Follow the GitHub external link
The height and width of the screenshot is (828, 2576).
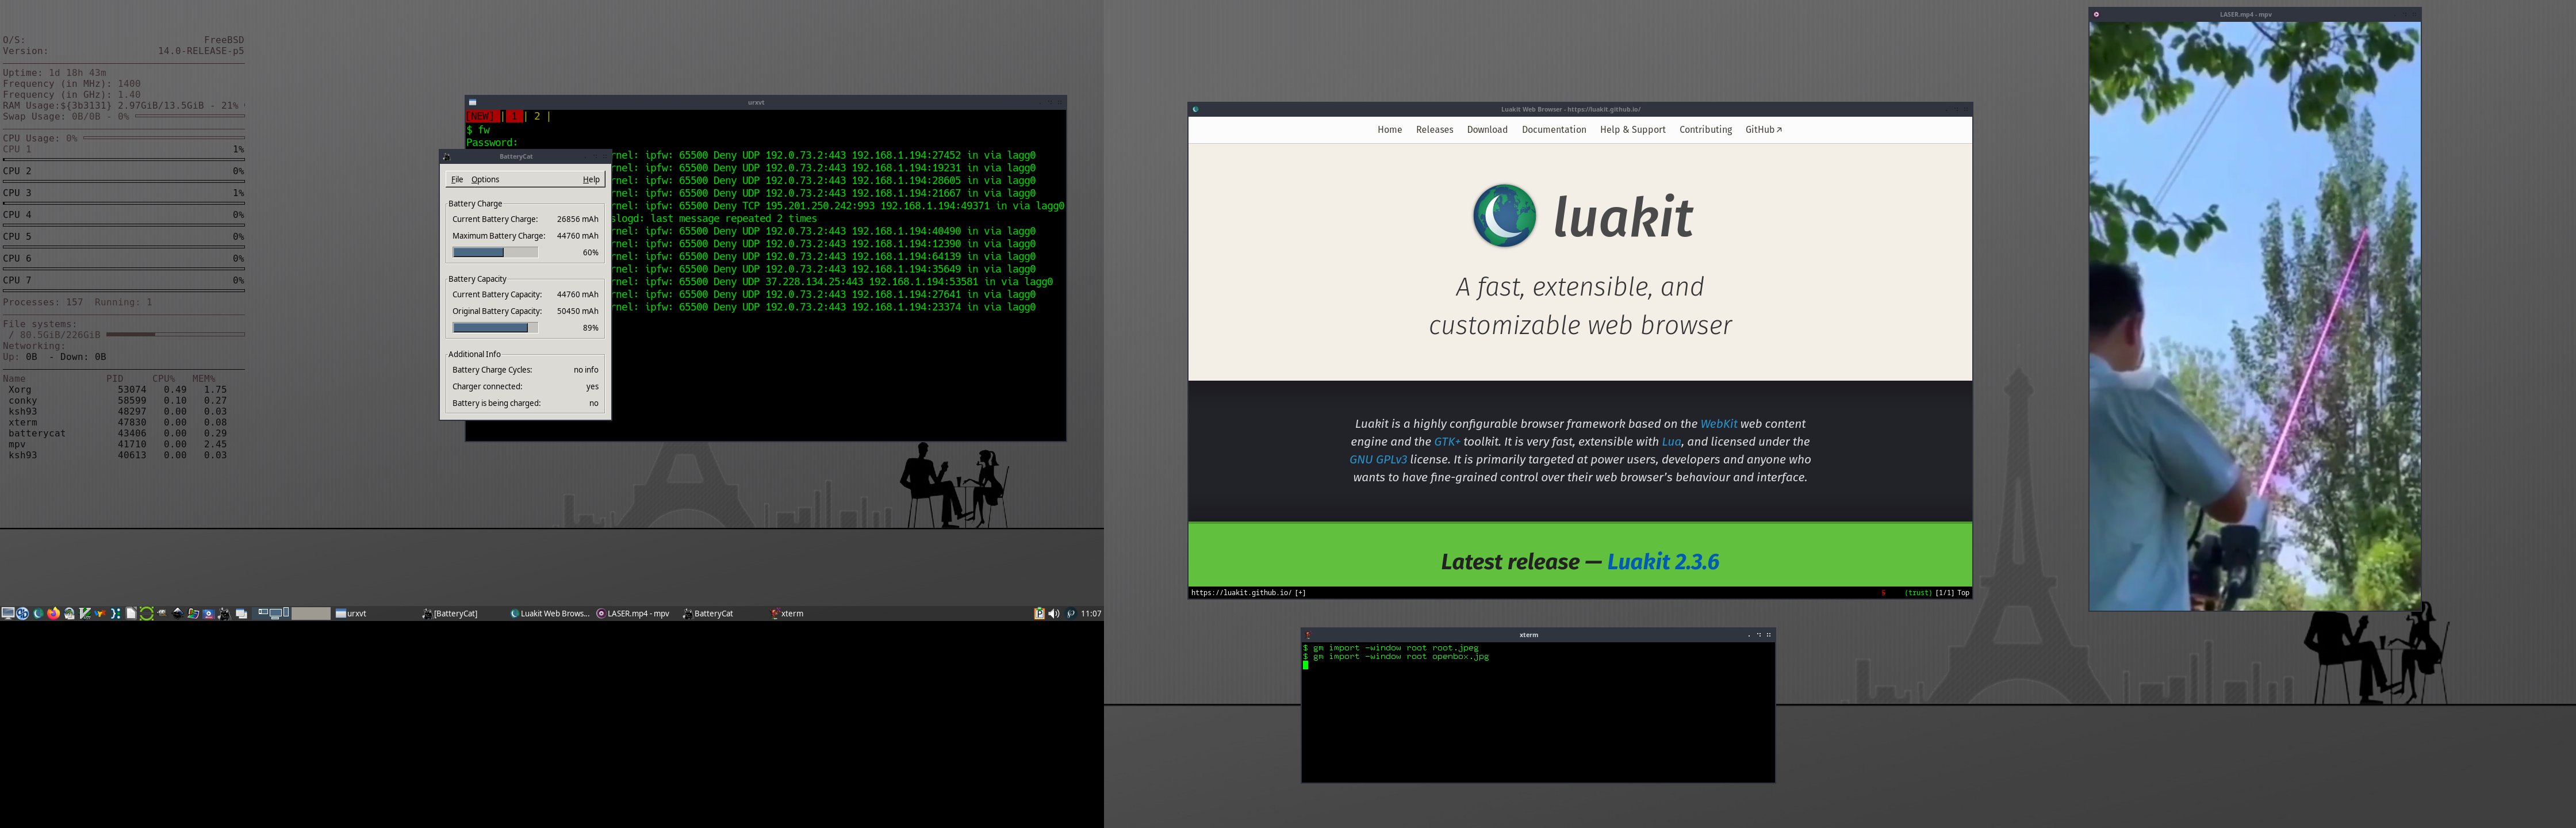click(1763, 130)
